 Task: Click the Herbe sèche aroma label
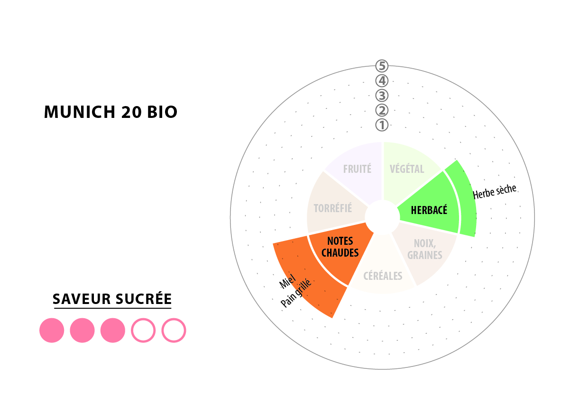[x=495, y=192]
